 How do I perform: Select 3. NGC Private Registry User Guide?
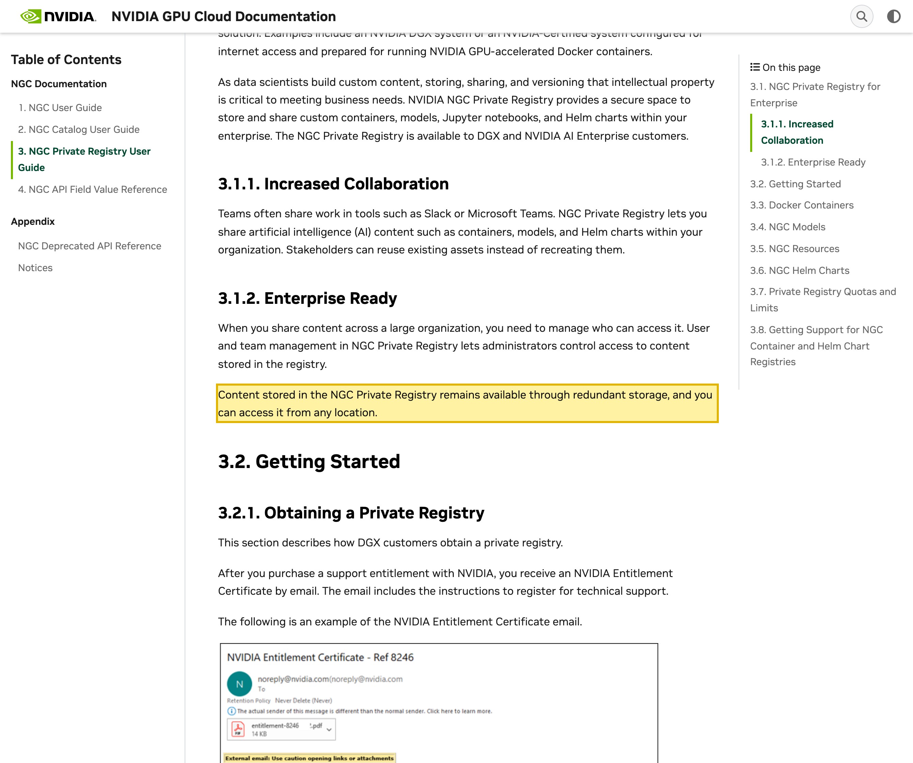[84, 159]
